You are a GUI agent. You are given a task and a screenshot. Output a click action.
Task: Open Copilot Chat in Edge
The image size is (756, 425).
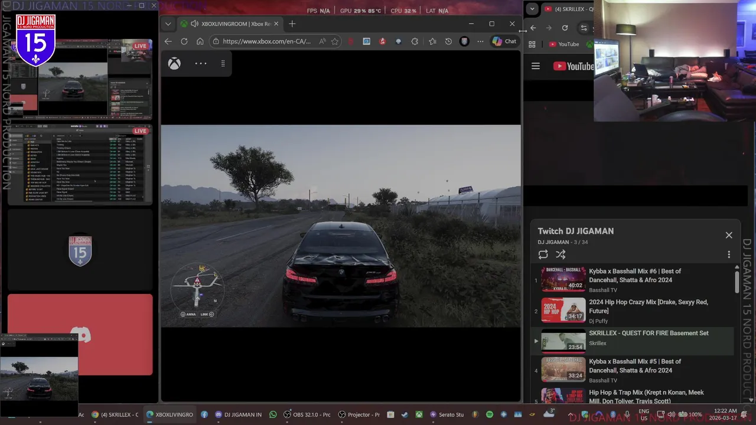[x=505, y=41]
